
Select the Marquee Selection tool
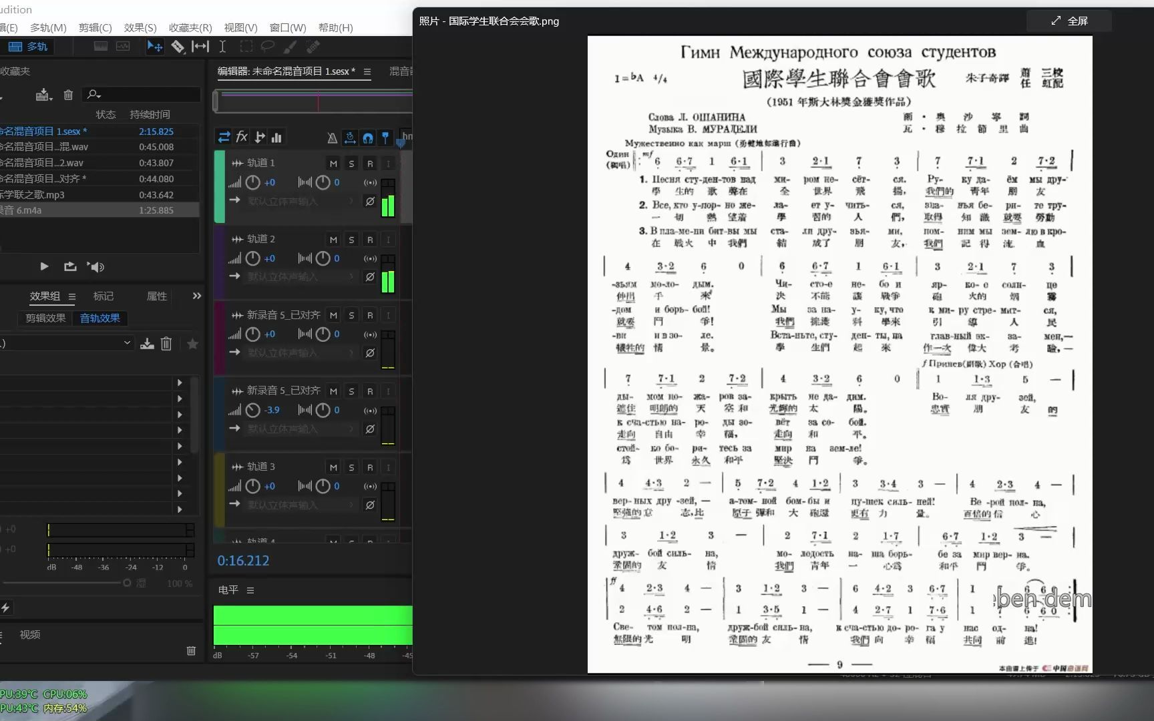[x=246, y=46]
